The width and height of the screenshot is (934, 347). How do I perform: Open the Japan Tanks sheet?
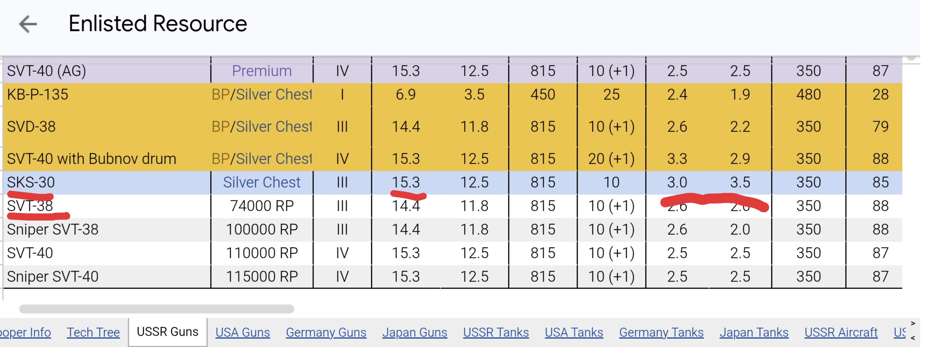tap(754, 332)
